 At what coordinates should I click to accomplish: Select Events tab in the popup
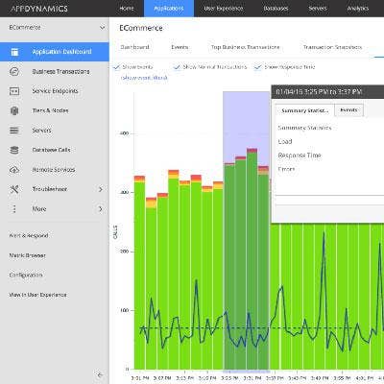pyautogui.click(x=348, y=110)
